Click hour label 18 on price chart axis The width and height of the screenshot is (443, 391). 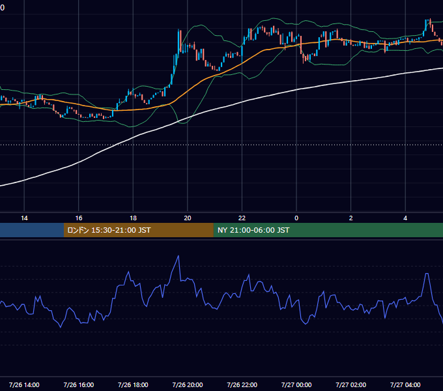click(133, 218)
